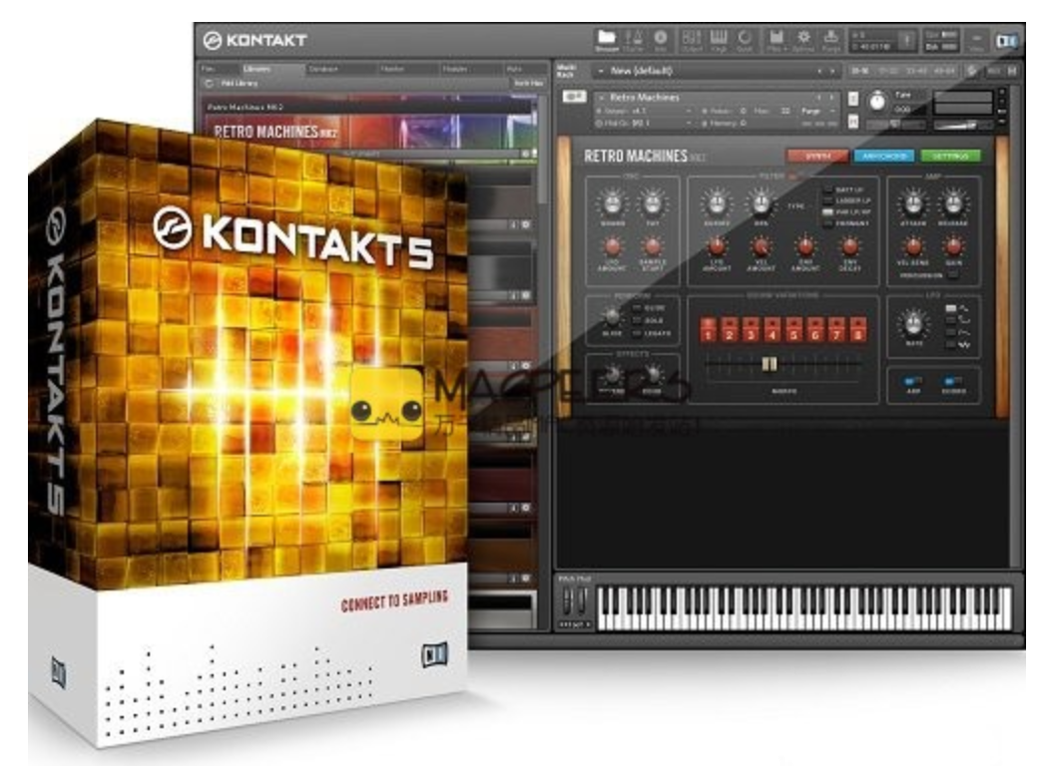Click the filter Cutoff knob
The image size is (1052, 766).
716,202
